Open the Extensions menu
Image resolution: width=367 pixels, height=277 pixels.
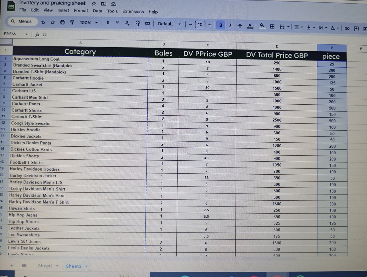coord(133,11)
